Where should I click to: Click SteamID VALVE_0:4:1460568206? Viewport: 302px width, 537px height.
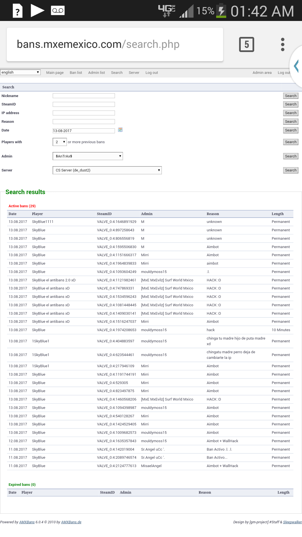117,399
